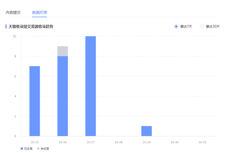Screen dimensions: 226x153
Task: Click the 10-27 axis date label
Action: 91,142
